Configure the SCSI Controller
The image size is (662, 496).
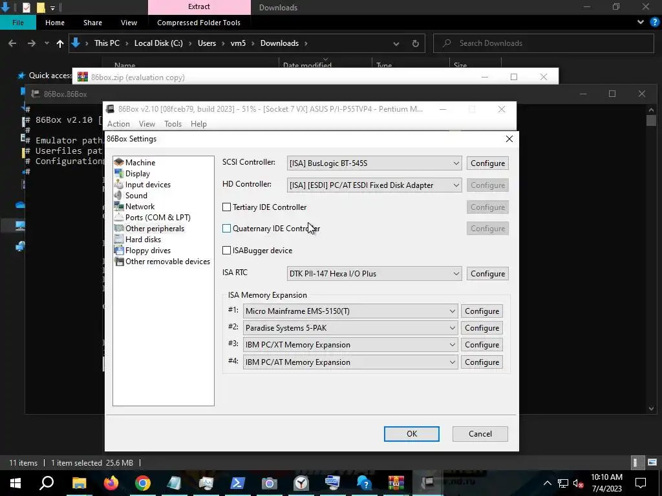coord(487,163)
